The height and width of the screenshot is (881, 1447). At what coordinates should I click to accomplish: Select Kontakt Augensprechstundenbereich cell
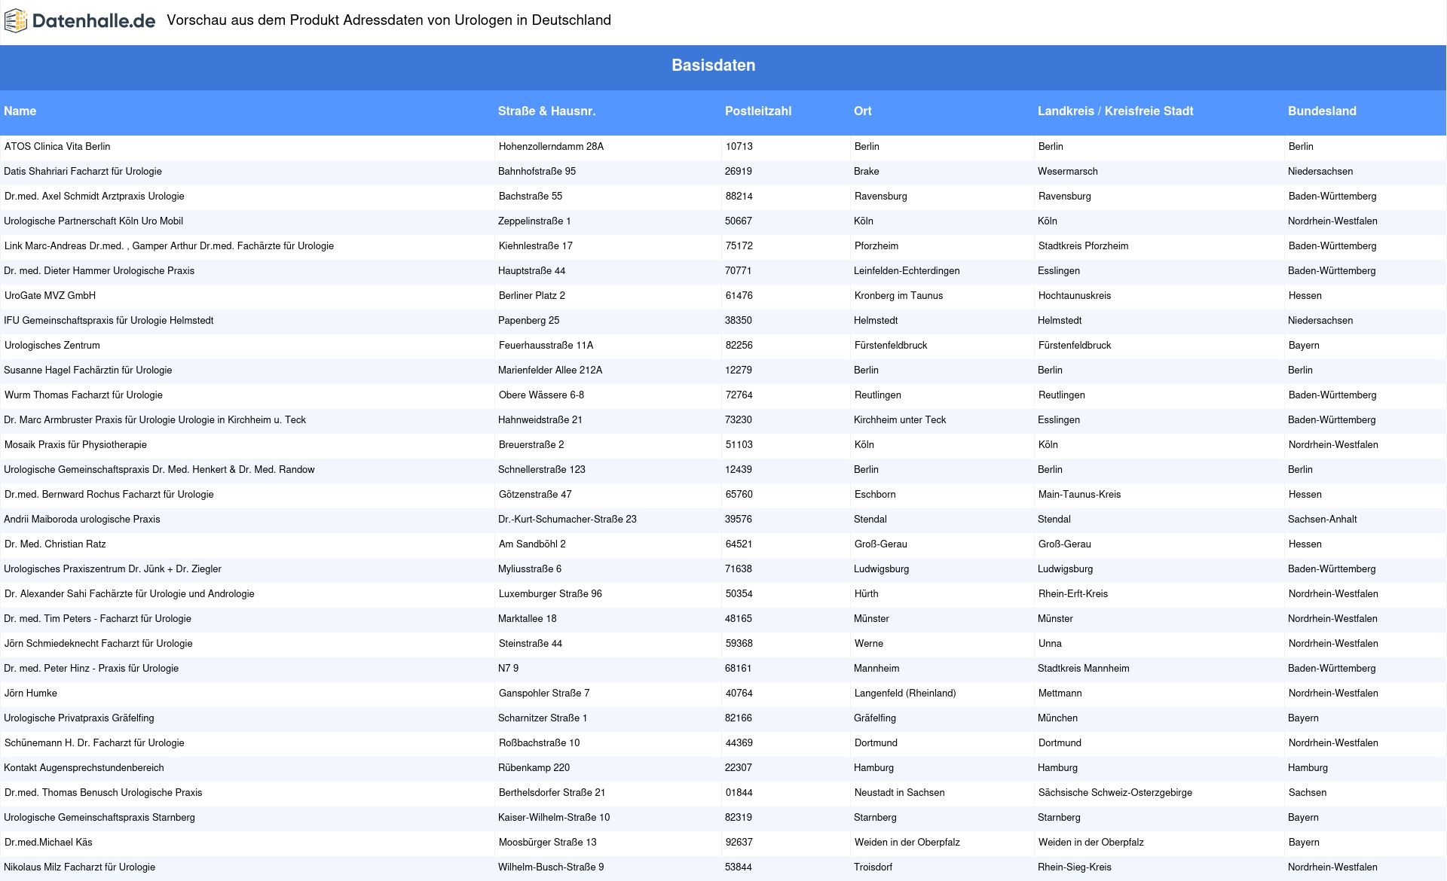point(84,767)
